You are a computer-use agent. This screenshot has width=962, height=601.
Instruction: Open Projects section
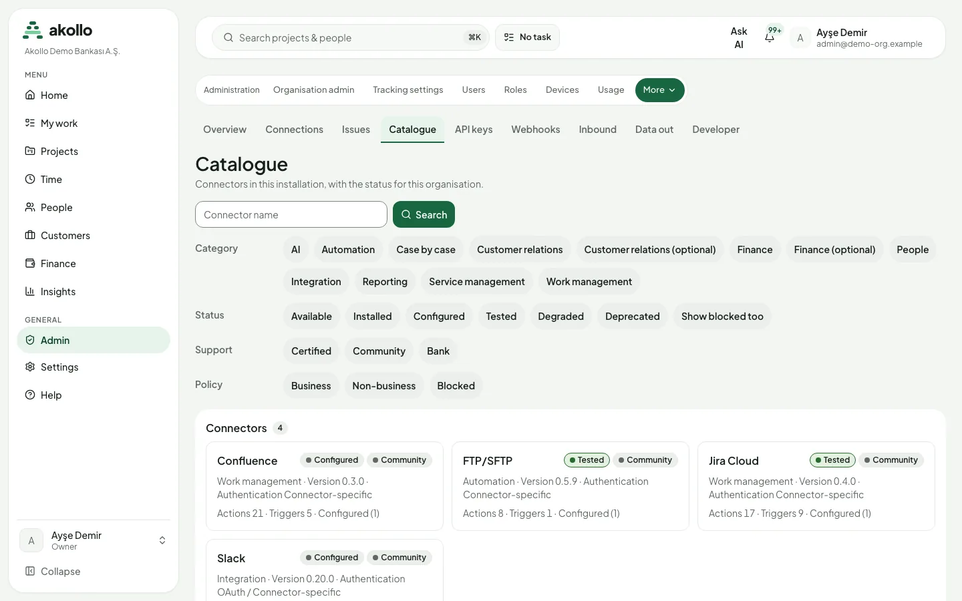click(x=94, y=152)
